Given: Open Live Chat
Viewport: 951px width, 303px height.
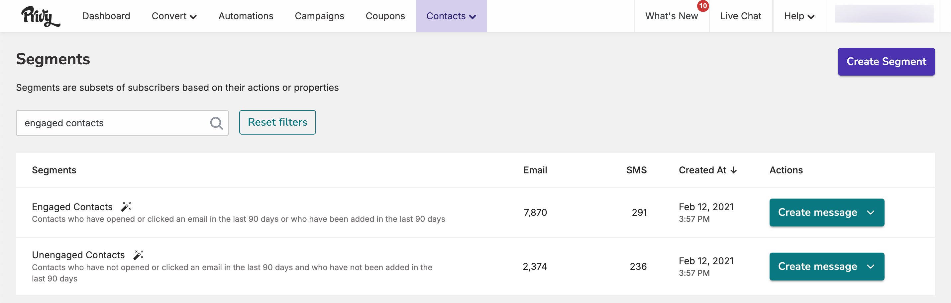Looking at the screenshot, I should coord(741,16).
